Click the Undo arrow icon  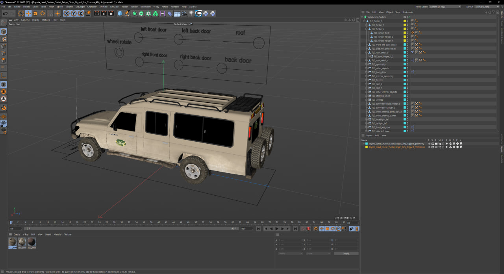click(5, 13)
